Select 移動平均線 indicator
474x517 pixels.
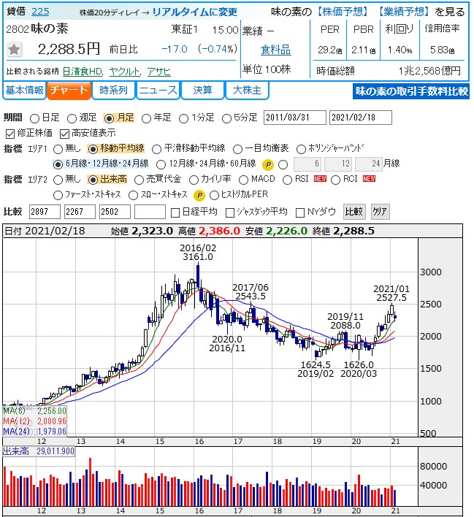[93, 149]
